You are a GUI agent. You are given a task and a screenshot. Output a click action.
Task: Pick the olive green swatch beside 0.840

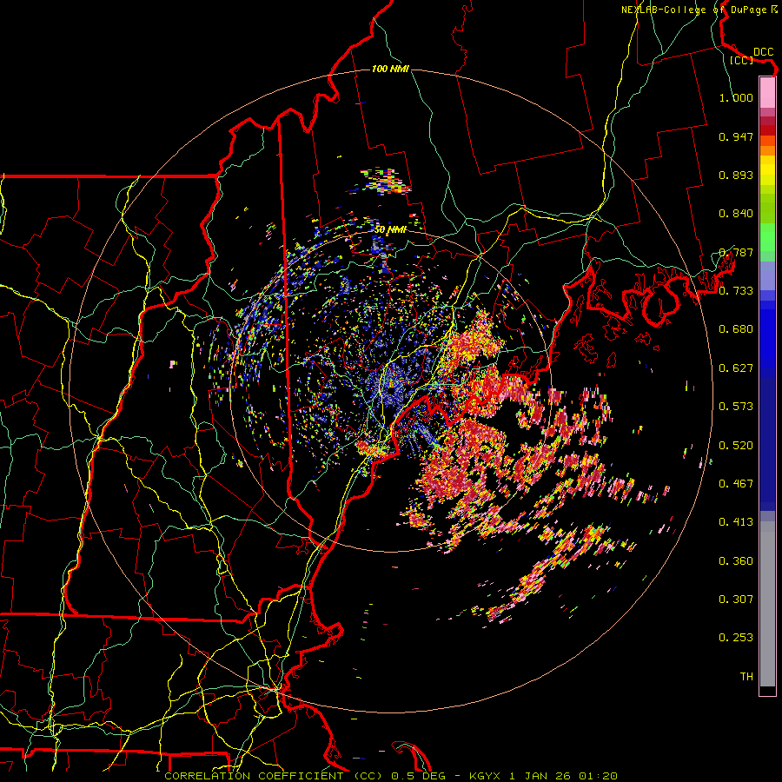pyautogui.click(x=767, y=209)
